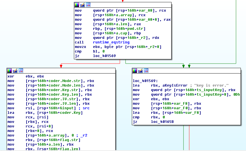Click loc_401569 in the jz instruction
This screenshot has height=151, width=246.
coord(104,56)
